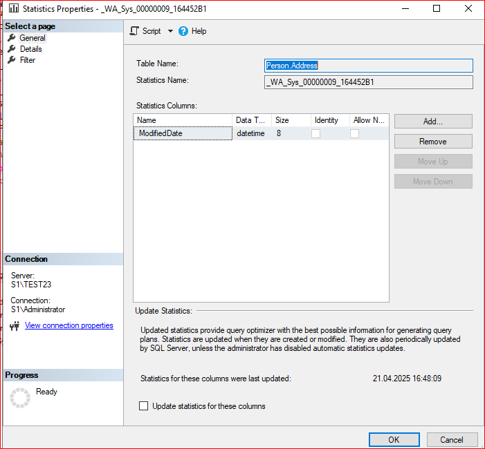Click the Identity checkbox for ModifiedDate

point(315,133)
